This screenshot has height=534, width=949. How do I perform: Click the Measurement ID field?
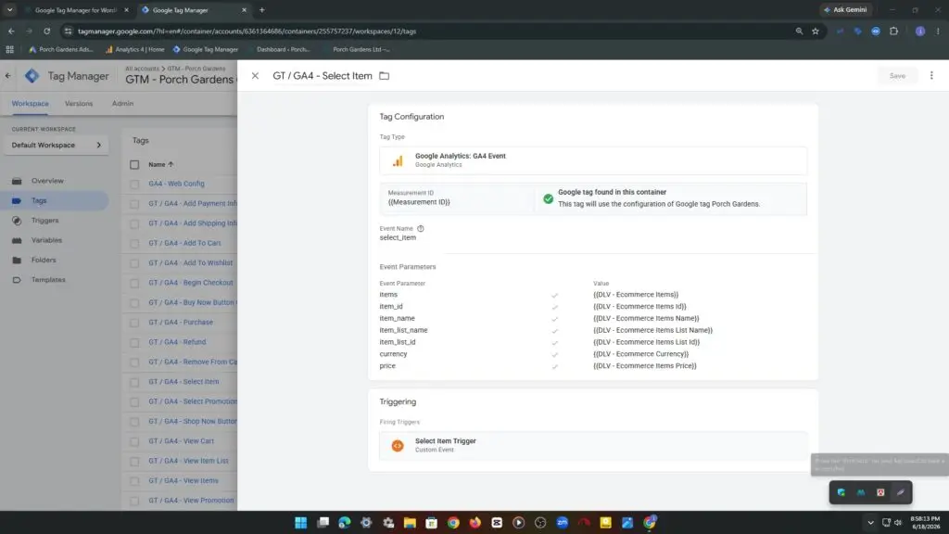click(457, 198)
